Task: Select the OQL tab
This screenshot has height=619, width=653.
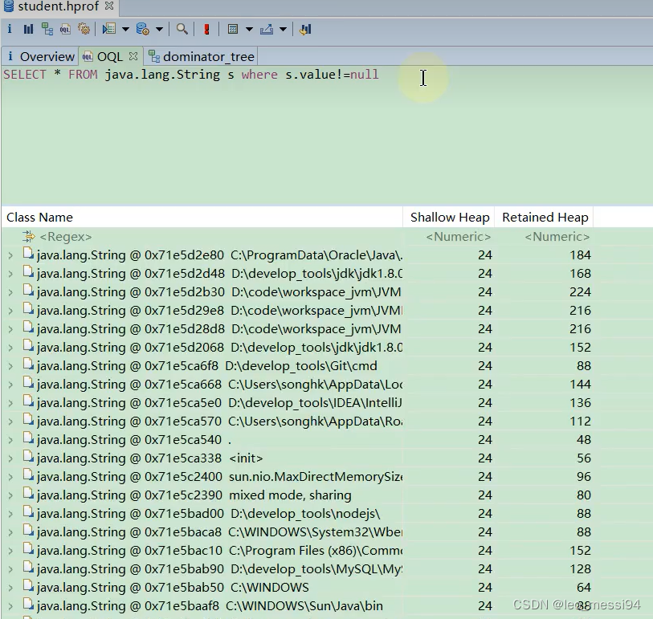Action: (x=109, y=56)
